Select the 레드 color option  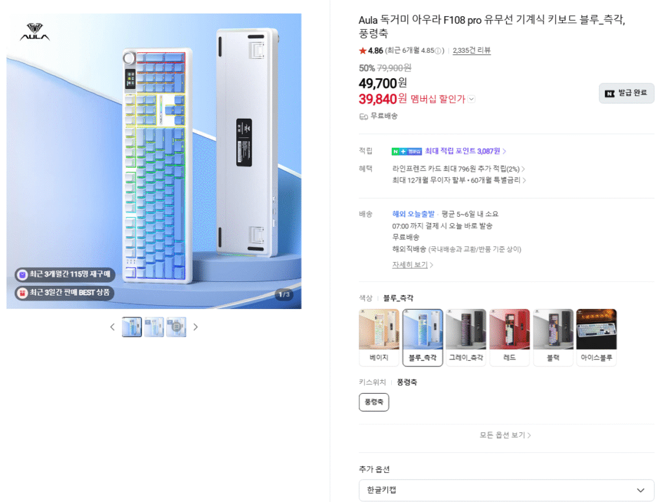click(x=509, y=336)
